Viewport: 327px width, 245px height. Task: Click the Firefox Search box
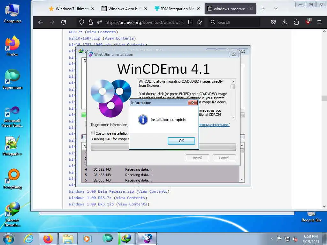click(234, 22)
